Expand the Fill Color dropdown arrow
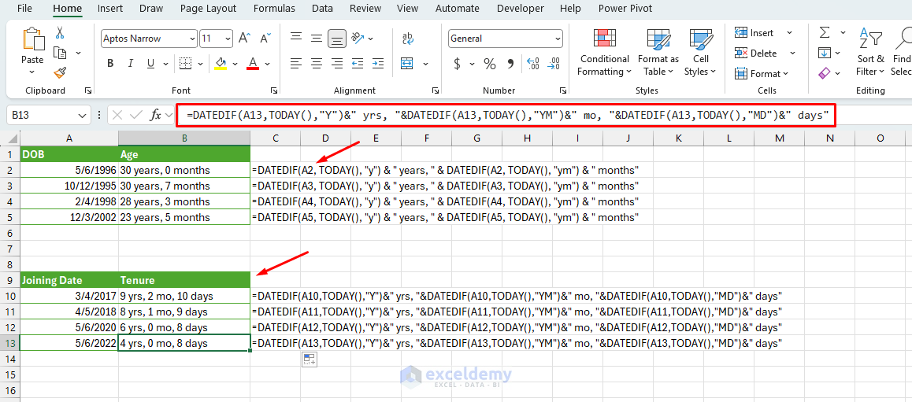The image size is (912, 402). click(235, 63)
